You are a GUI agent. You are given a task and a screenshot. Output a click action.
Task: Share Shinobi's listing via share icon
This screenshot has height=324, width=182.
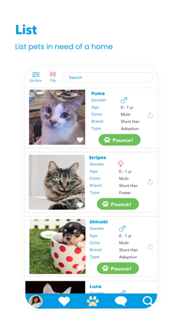pyautogui.click(x=150, y=247)
